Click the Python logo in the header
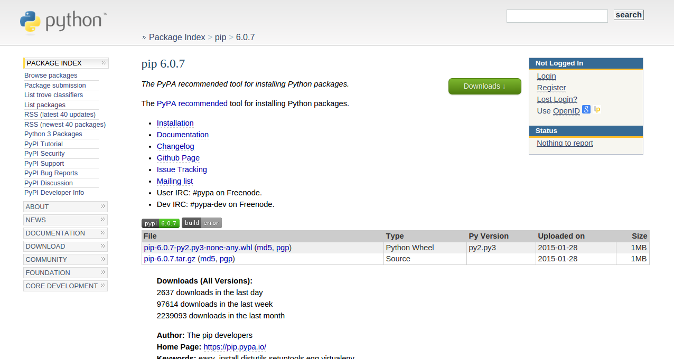The height and width of the screenshot is (359, 674). 63,22
